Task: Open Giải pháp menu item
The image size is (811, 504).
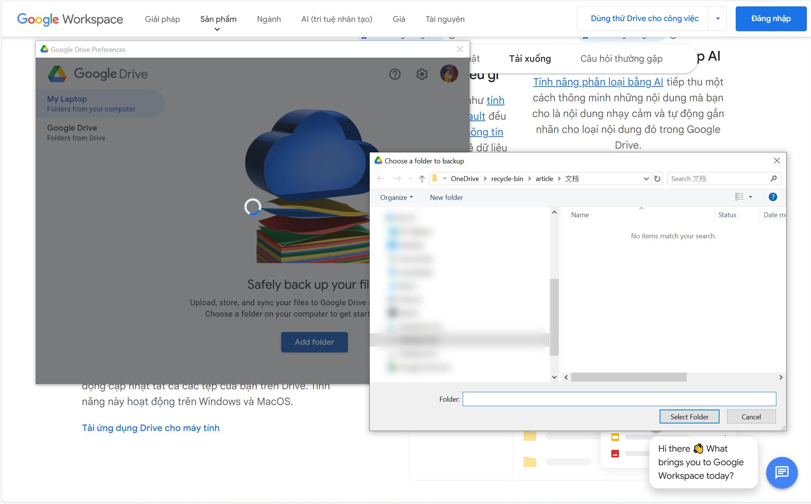Action: tap(162, 19)
